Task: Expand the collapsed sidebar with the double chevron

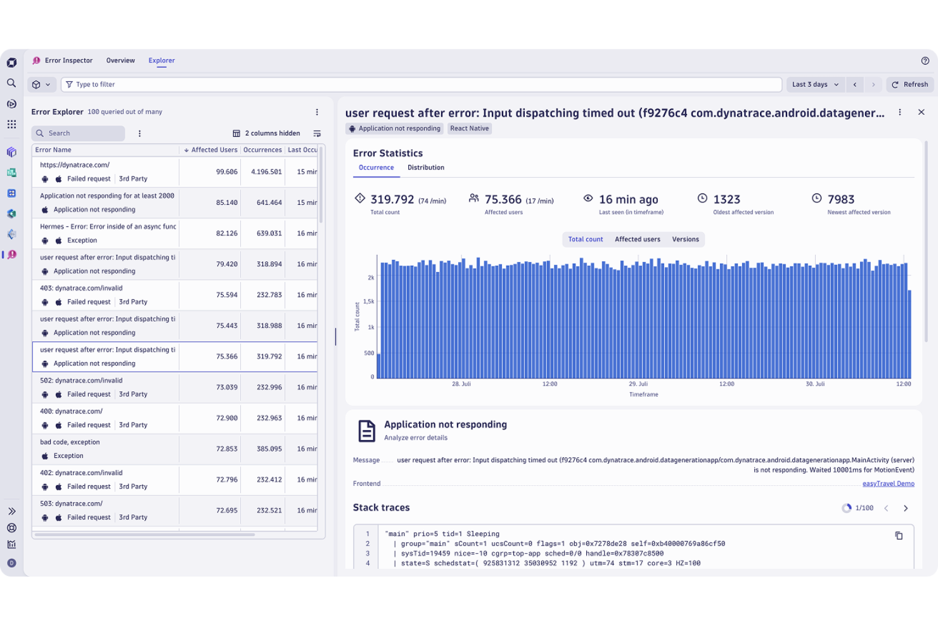Action: coord(11,510)
